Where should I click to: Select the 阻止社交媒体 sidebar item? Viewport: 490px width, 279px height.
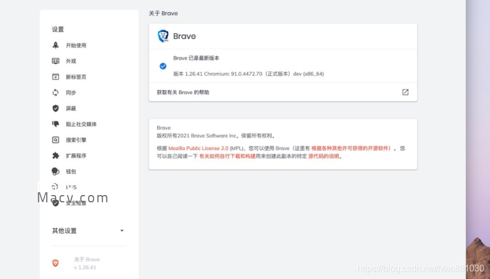[81, 124]
